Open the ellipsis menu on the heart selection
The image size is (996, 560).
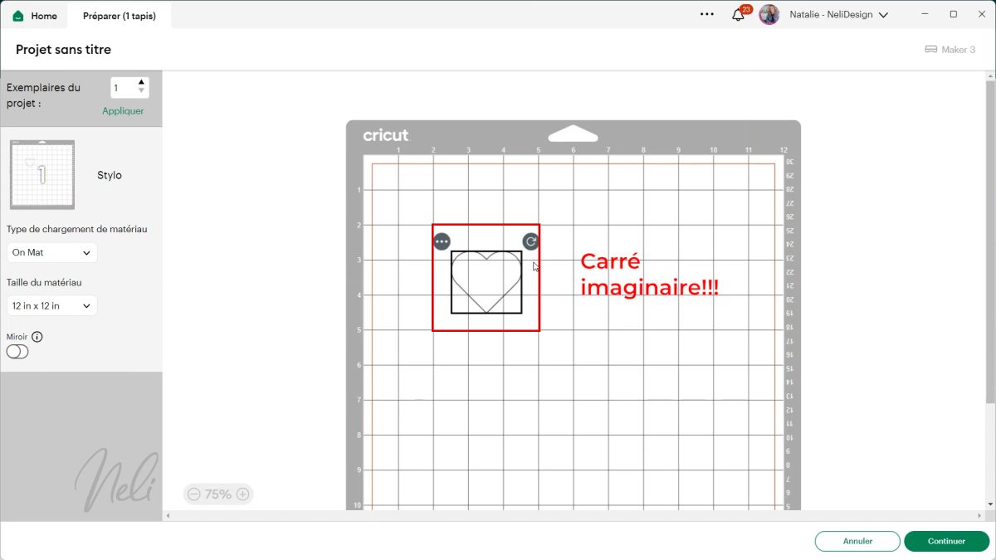[442, 241]
